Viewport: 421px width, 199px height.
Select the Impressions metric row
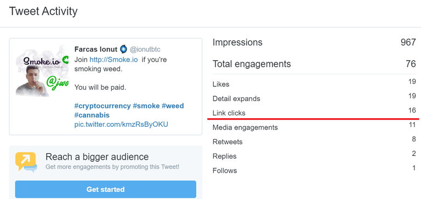point(314,42)
